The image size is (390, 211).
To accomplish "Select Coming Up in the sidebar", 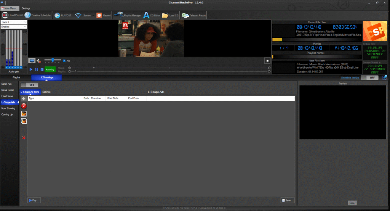I will pyautogui.click(x=7, y=114).
